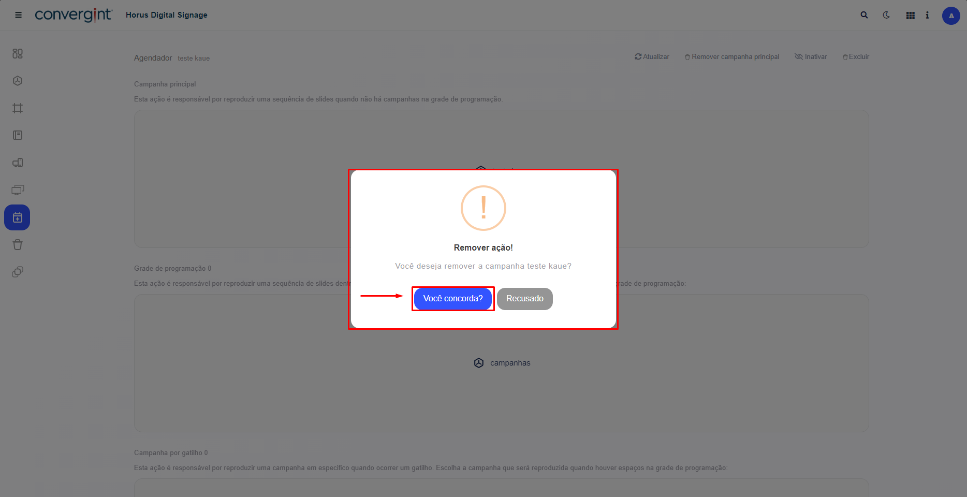This screenshot has height=497, width=967.
Task: Open the apps grid launcher
Action: pos(910,16)
